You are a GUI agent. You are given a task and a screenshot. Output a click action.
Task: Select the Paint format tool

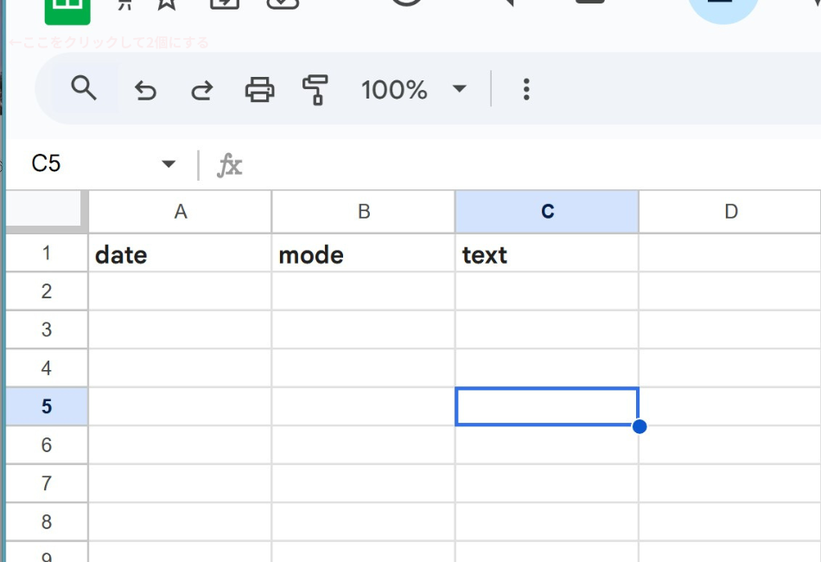315,89
